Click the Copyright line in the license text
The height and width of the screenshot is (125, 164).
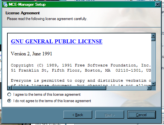point(81,65)
